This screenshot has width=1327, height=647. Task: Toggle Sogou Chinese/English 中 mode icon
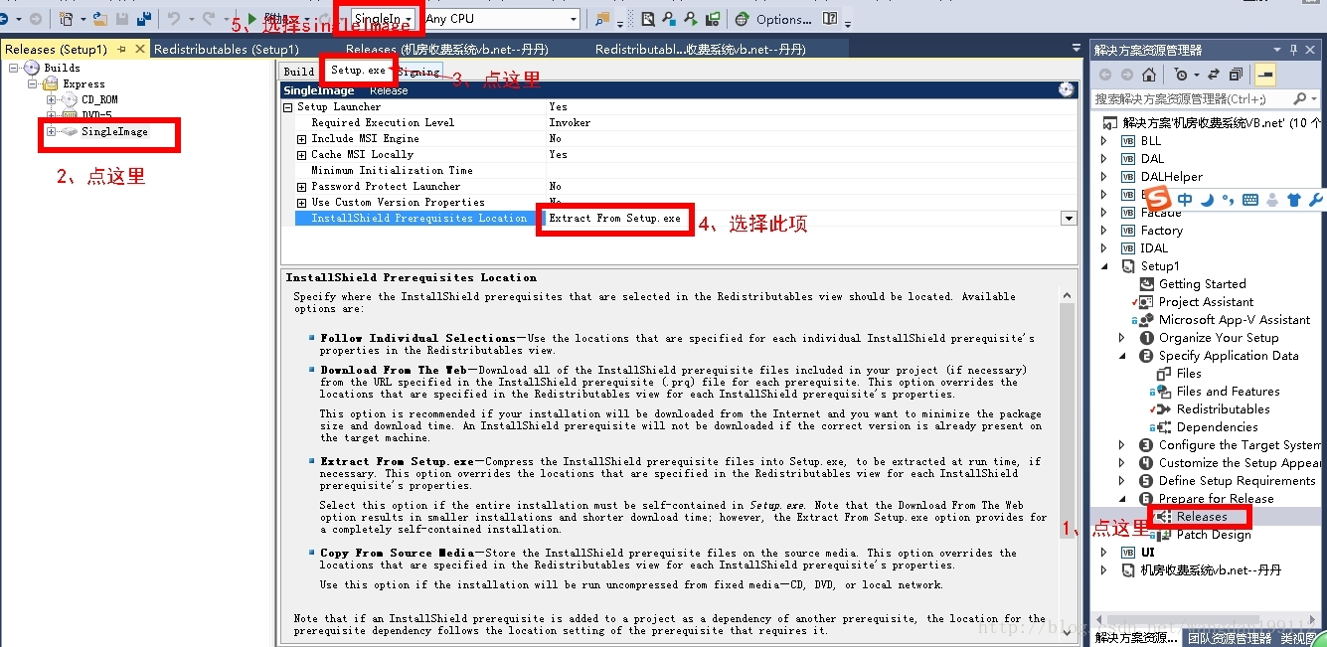[1185, 200]
